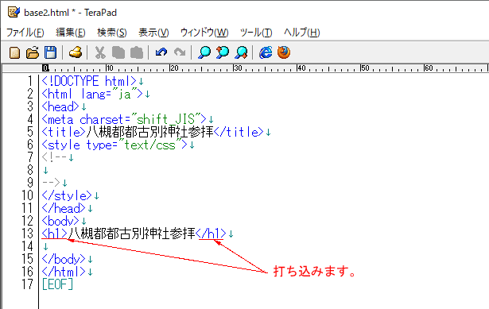This screenshot has width=489, height=309.
Task: Open the ファイル(F) menu
Action: point(25,33)
